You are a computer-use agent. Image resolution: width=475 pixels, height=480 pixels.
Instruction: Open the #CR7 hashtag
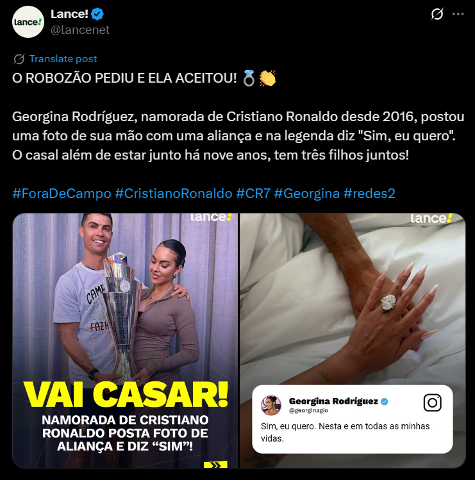click(x=253, y=194)
